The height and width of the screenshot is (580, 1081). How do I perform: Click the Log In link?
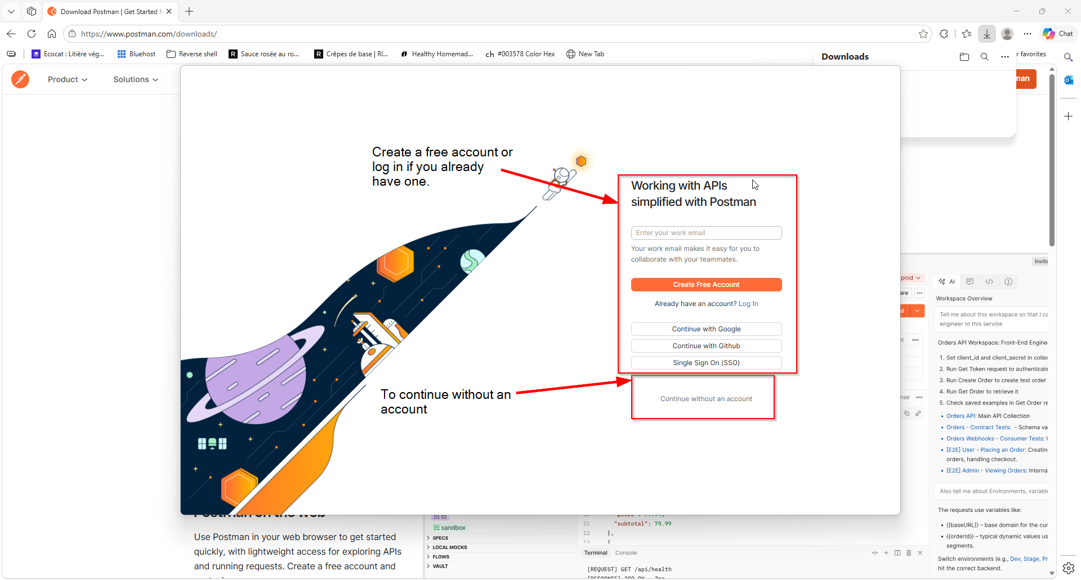[x=748, y=304]
